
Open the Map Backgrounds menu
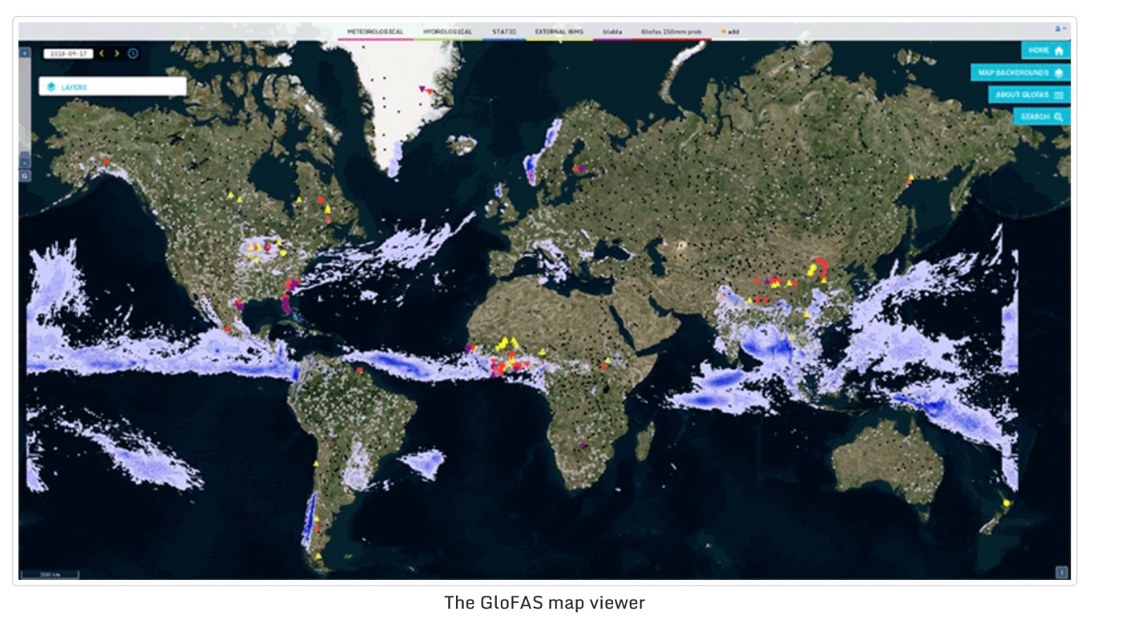(1020, 73)
